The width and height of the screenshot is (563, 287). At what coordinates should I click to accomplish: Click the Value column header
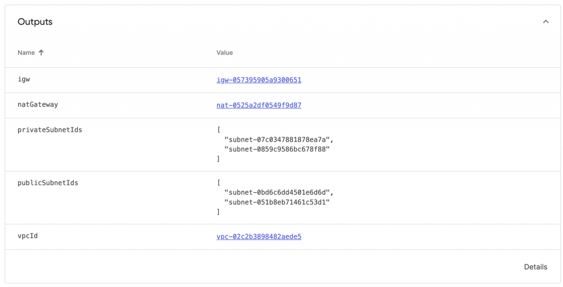click(224, 53)
